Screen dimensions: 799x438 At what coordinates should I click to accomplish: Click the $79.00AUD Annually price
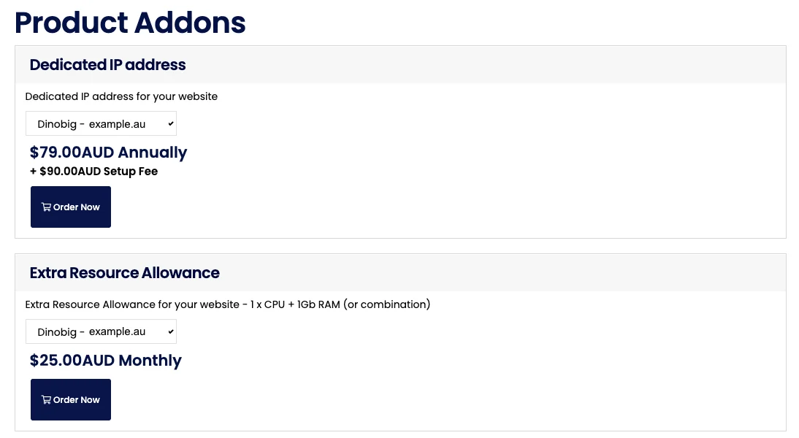108,153
